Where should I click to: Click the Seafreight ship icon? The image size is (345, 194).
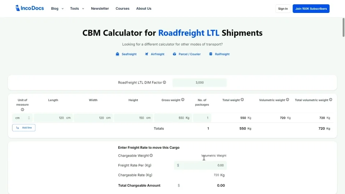pos(118,54)
